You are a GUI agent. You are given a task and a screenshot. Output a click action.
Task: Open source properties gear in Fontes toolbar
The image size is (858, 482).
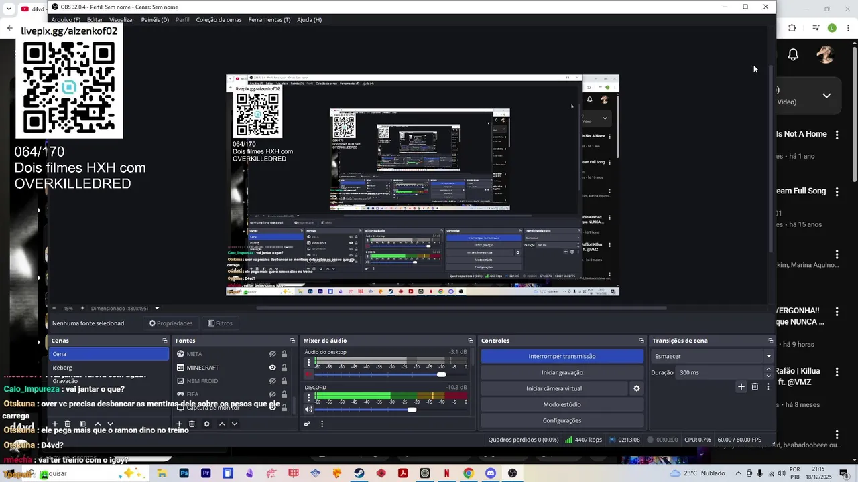click(x=206, y=424)
